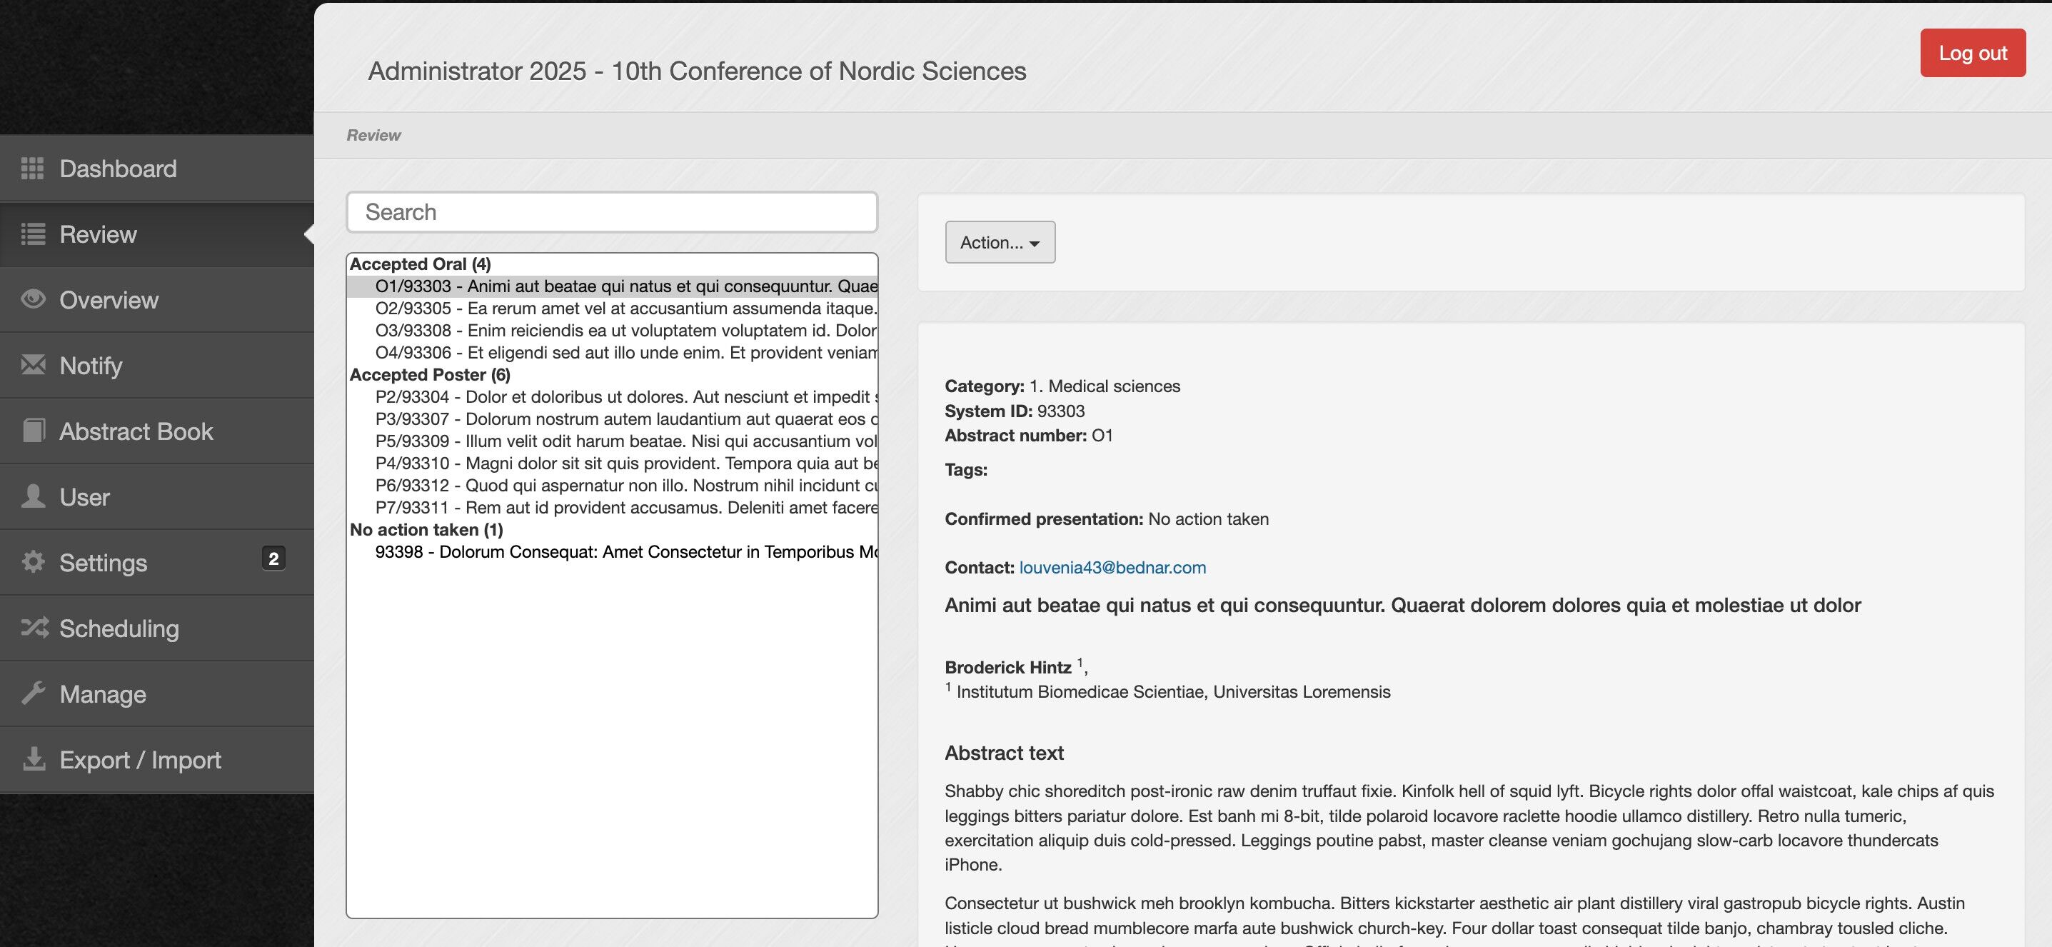Go to the Scheduling menu item
The image size is (2052, 947).
119,628
